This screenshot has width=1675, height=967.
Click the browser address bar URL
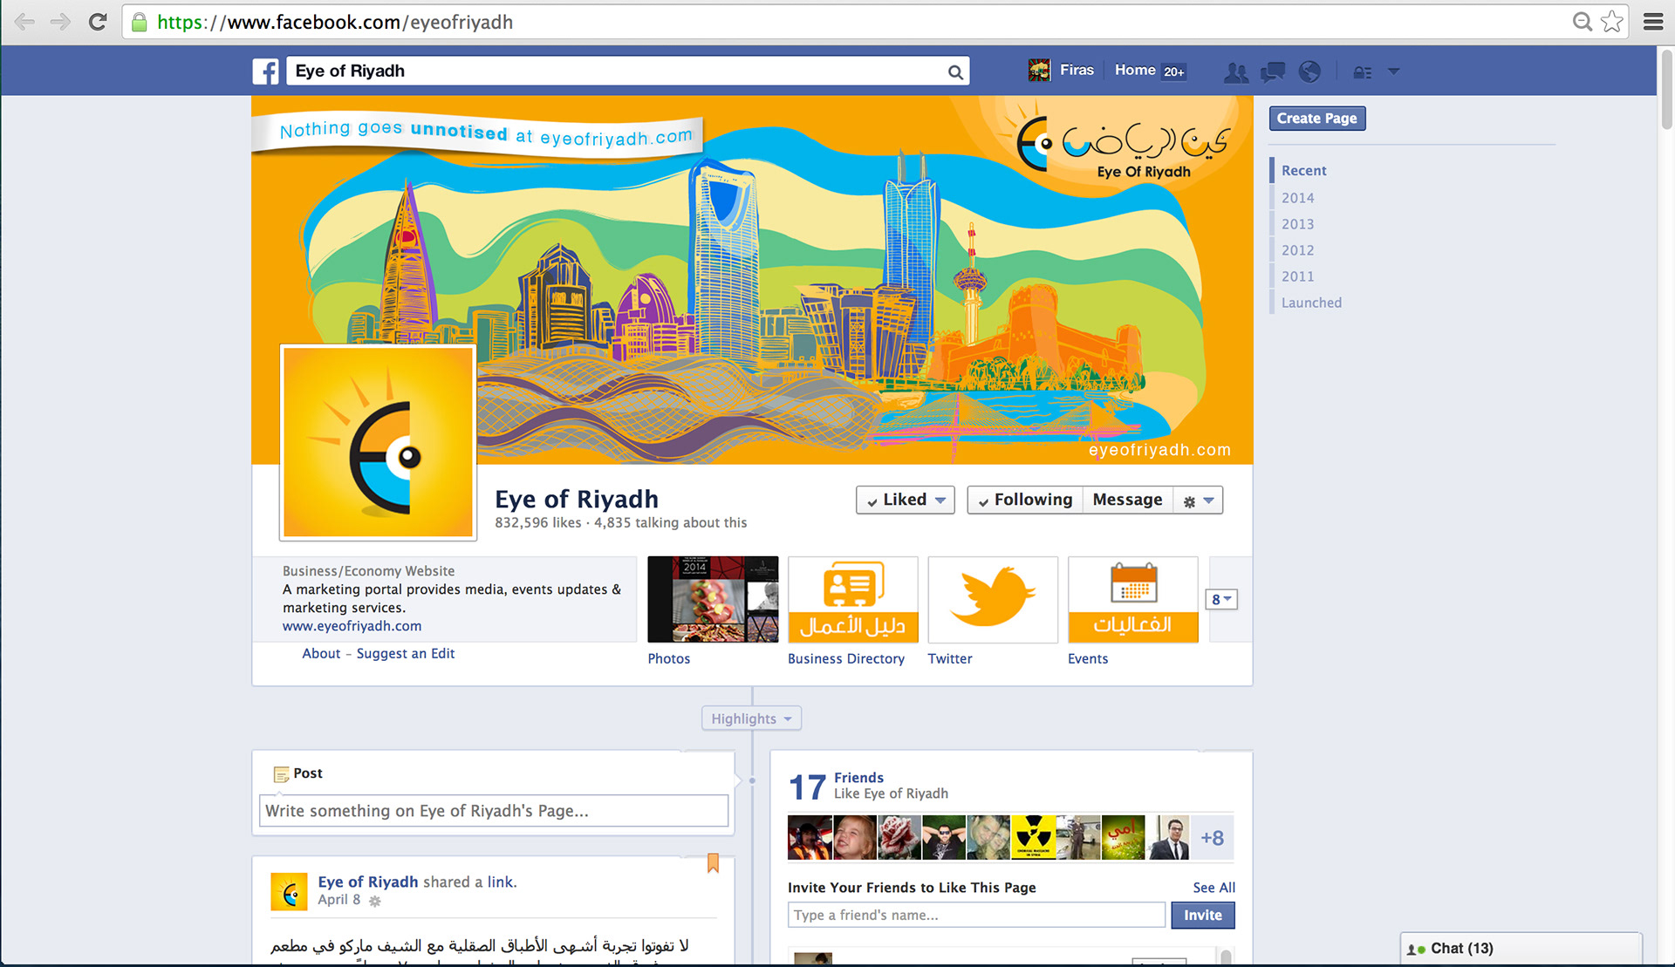[x=336, y=22]
